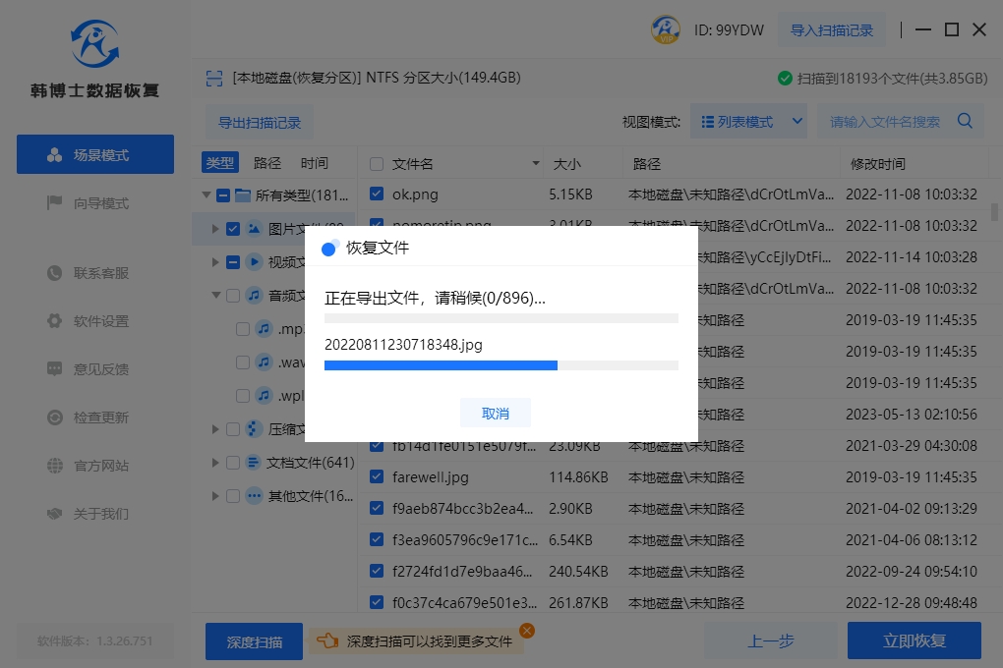Viewport: 1003px width, 668px height.
Task: Click the user avatar icon beside the ID
Action: click(666, 30)
